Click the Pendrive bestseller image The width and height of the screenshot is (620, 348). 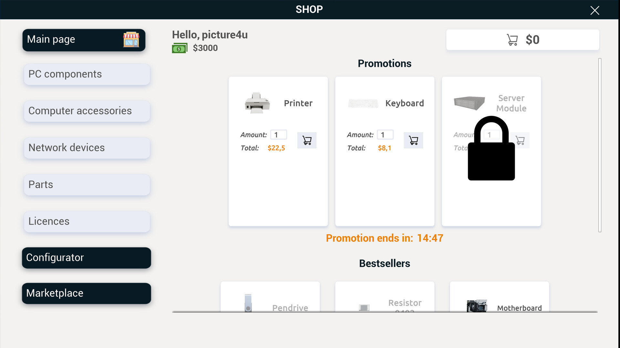coord(248,303)
